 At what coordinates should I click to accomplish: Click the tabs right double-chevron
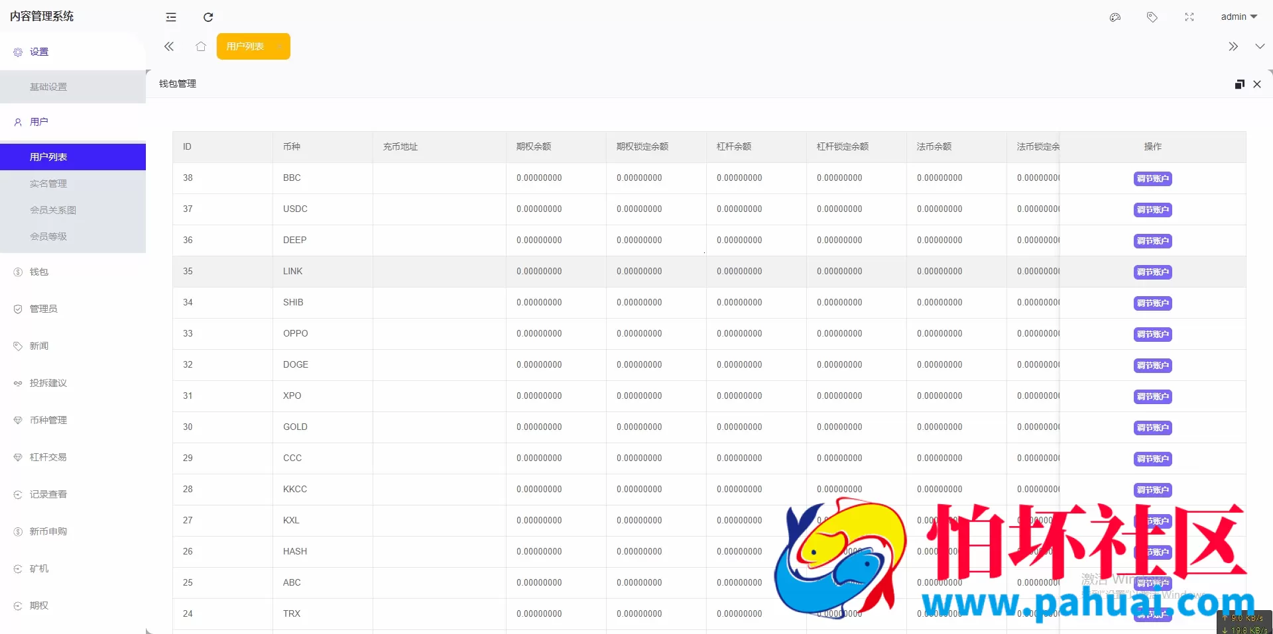point(1233,46)
